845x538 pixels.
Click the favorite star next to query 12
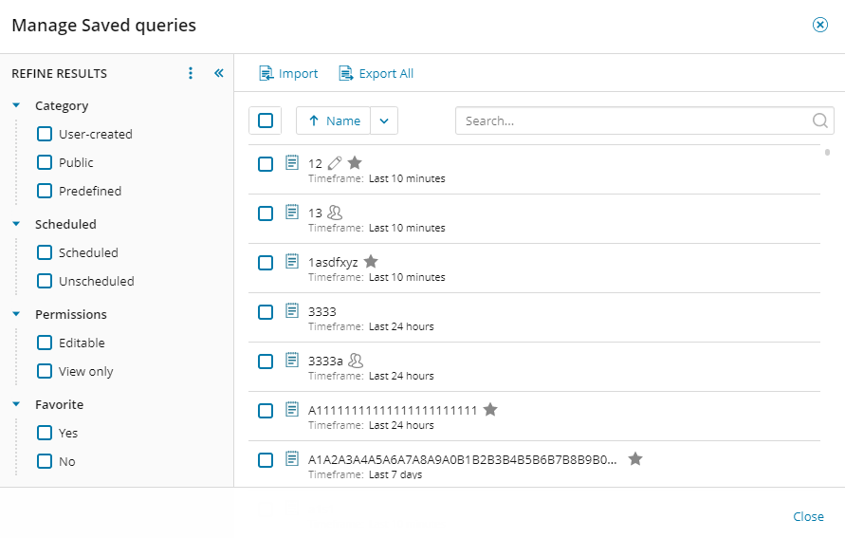coord(355,163)
